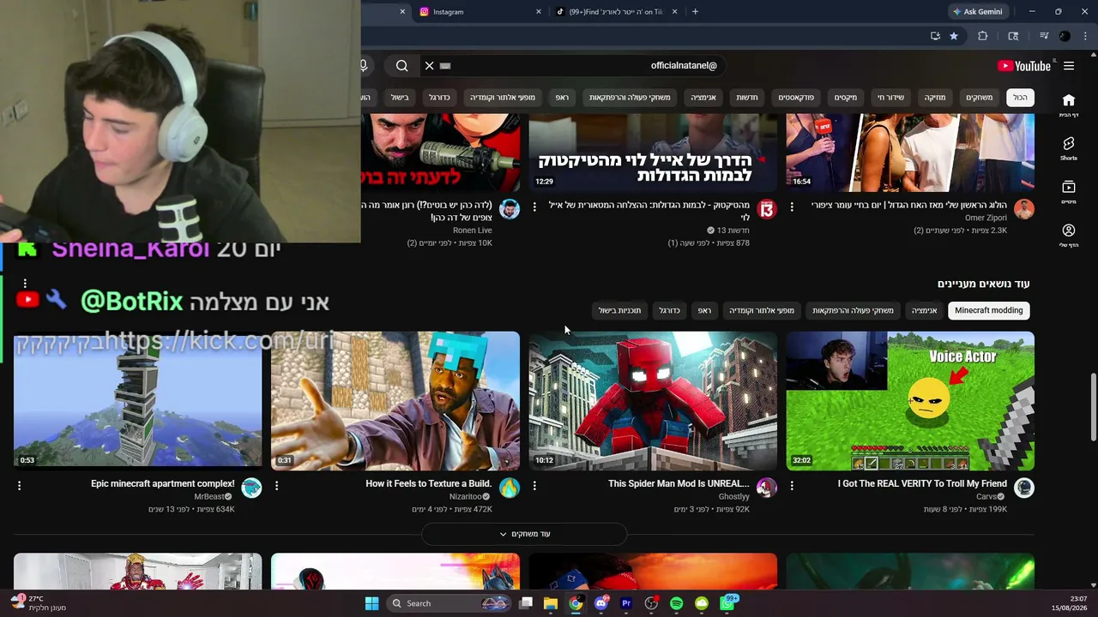
Task: Open a new browser tab
Action: [x=695, y=12]
